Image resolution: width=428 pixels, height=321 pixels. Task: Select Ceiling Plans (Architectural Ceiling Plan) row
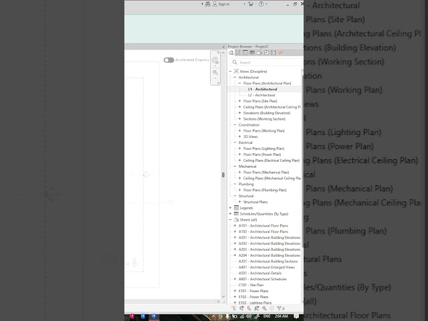coord(272,107)
